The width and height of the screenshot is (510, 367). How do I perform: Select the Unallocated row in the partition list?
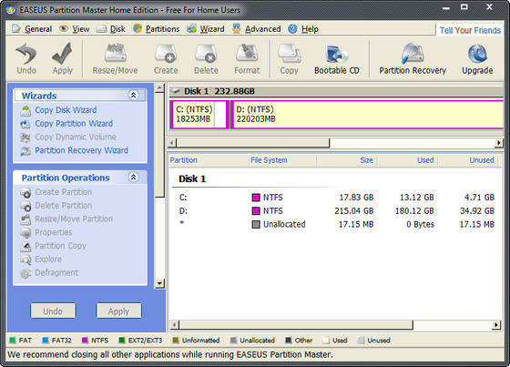tap(336, 224)
